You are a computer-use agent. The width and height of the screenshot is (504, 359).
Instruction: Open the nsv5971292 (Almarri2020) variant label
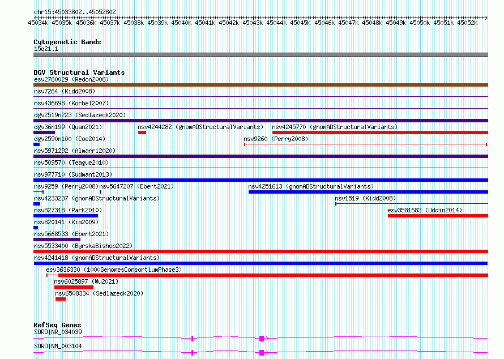click(x=75, y=151)
